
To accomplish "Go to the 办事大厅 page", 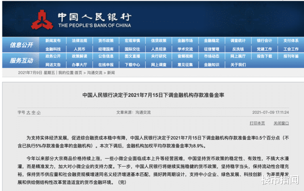I will pyautogui.click(x=79, y=65).
